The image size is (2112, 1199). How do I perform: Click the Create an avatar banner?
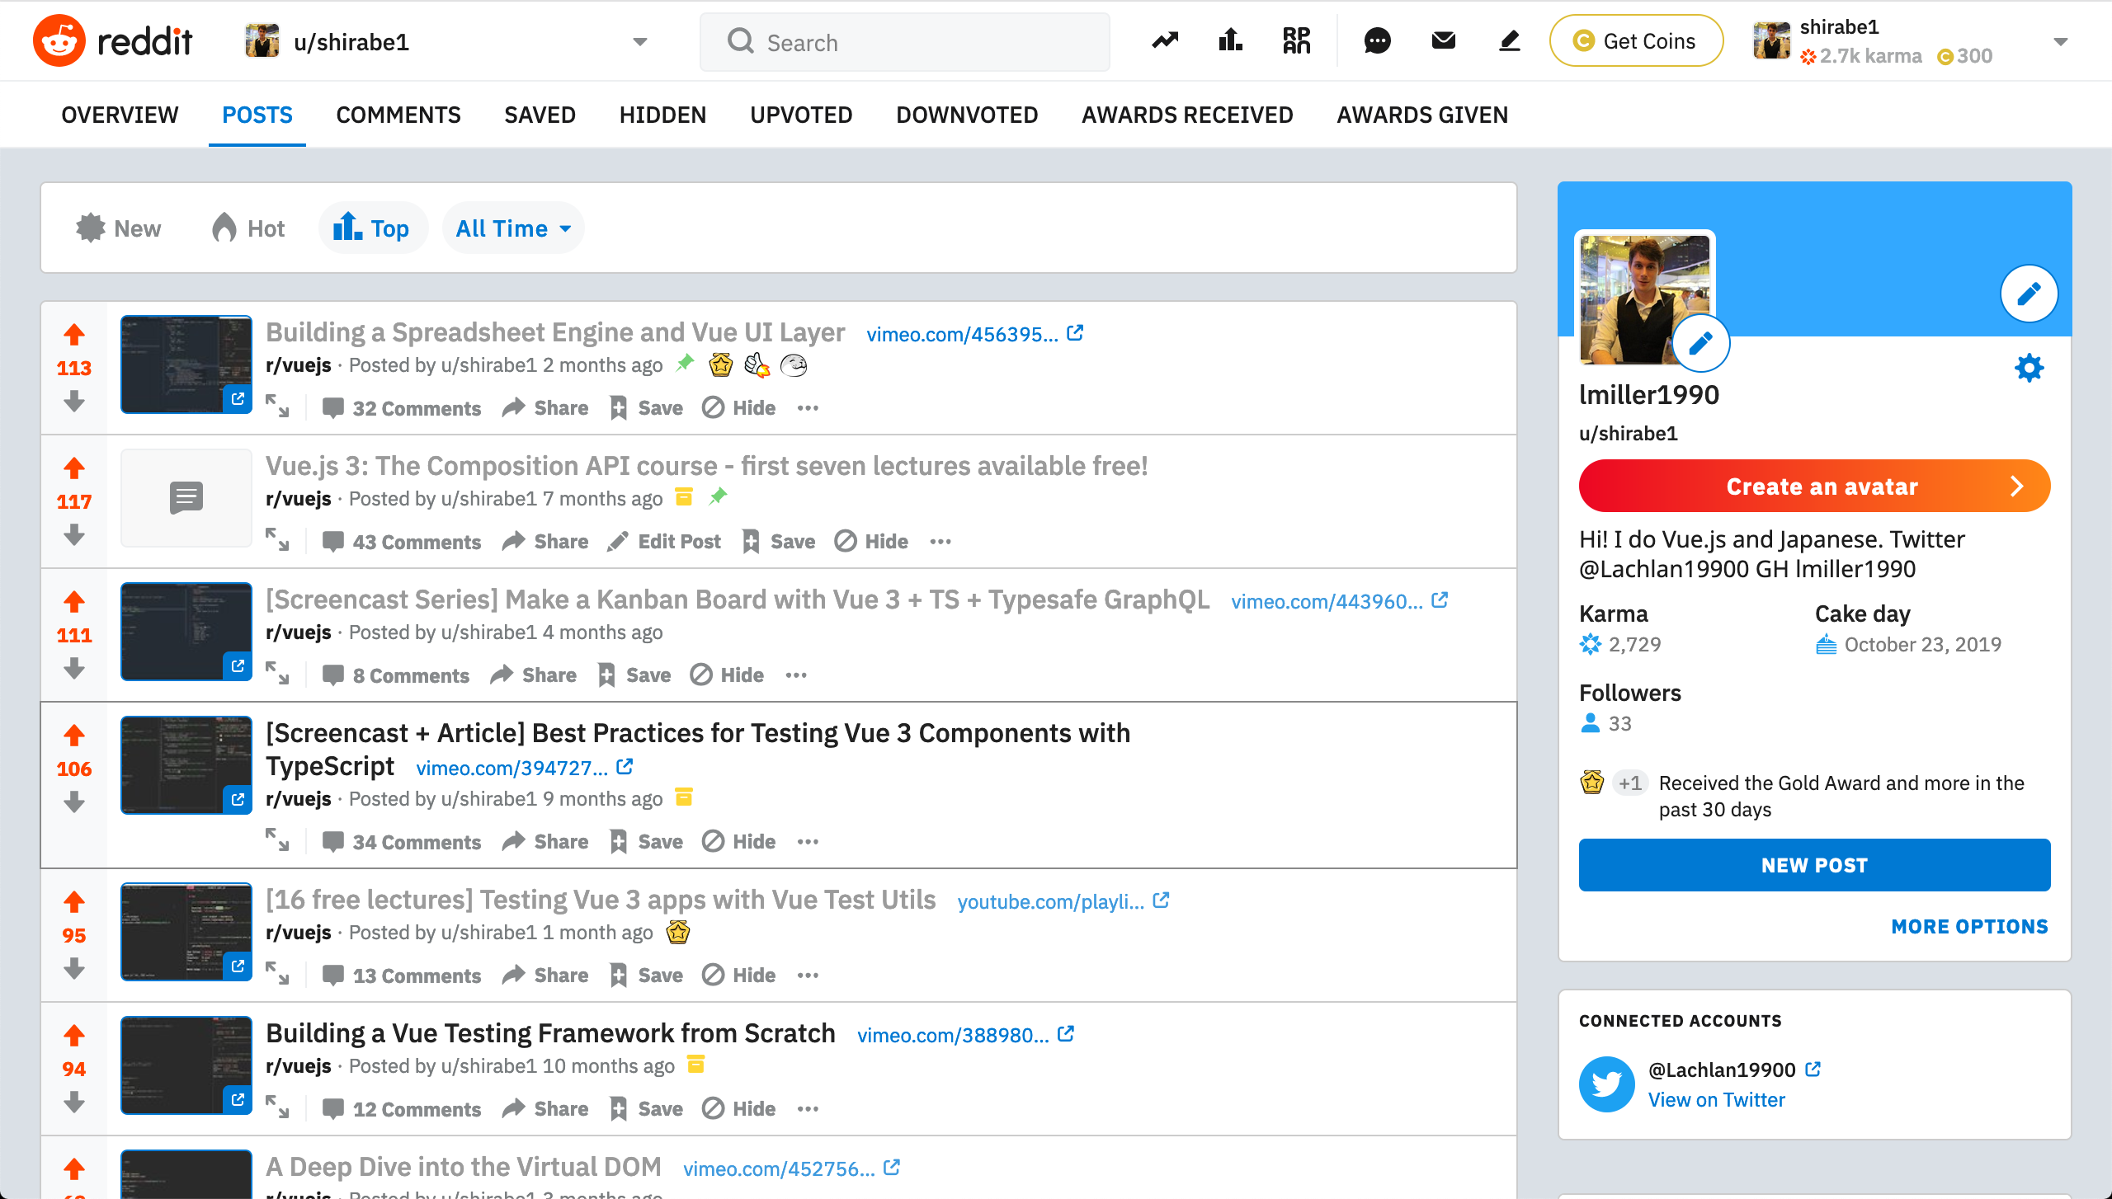(x=1814, y=487)
